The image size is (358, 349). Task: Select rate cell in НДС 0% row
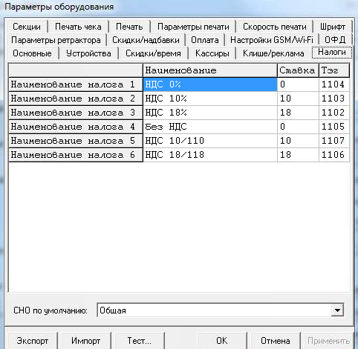click(x=298, y=84)
